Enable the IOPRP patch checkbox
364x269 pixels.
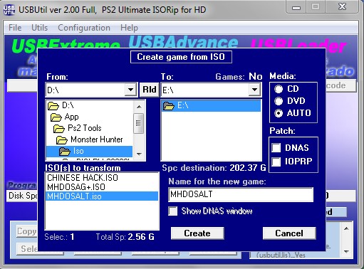point(276,162)
